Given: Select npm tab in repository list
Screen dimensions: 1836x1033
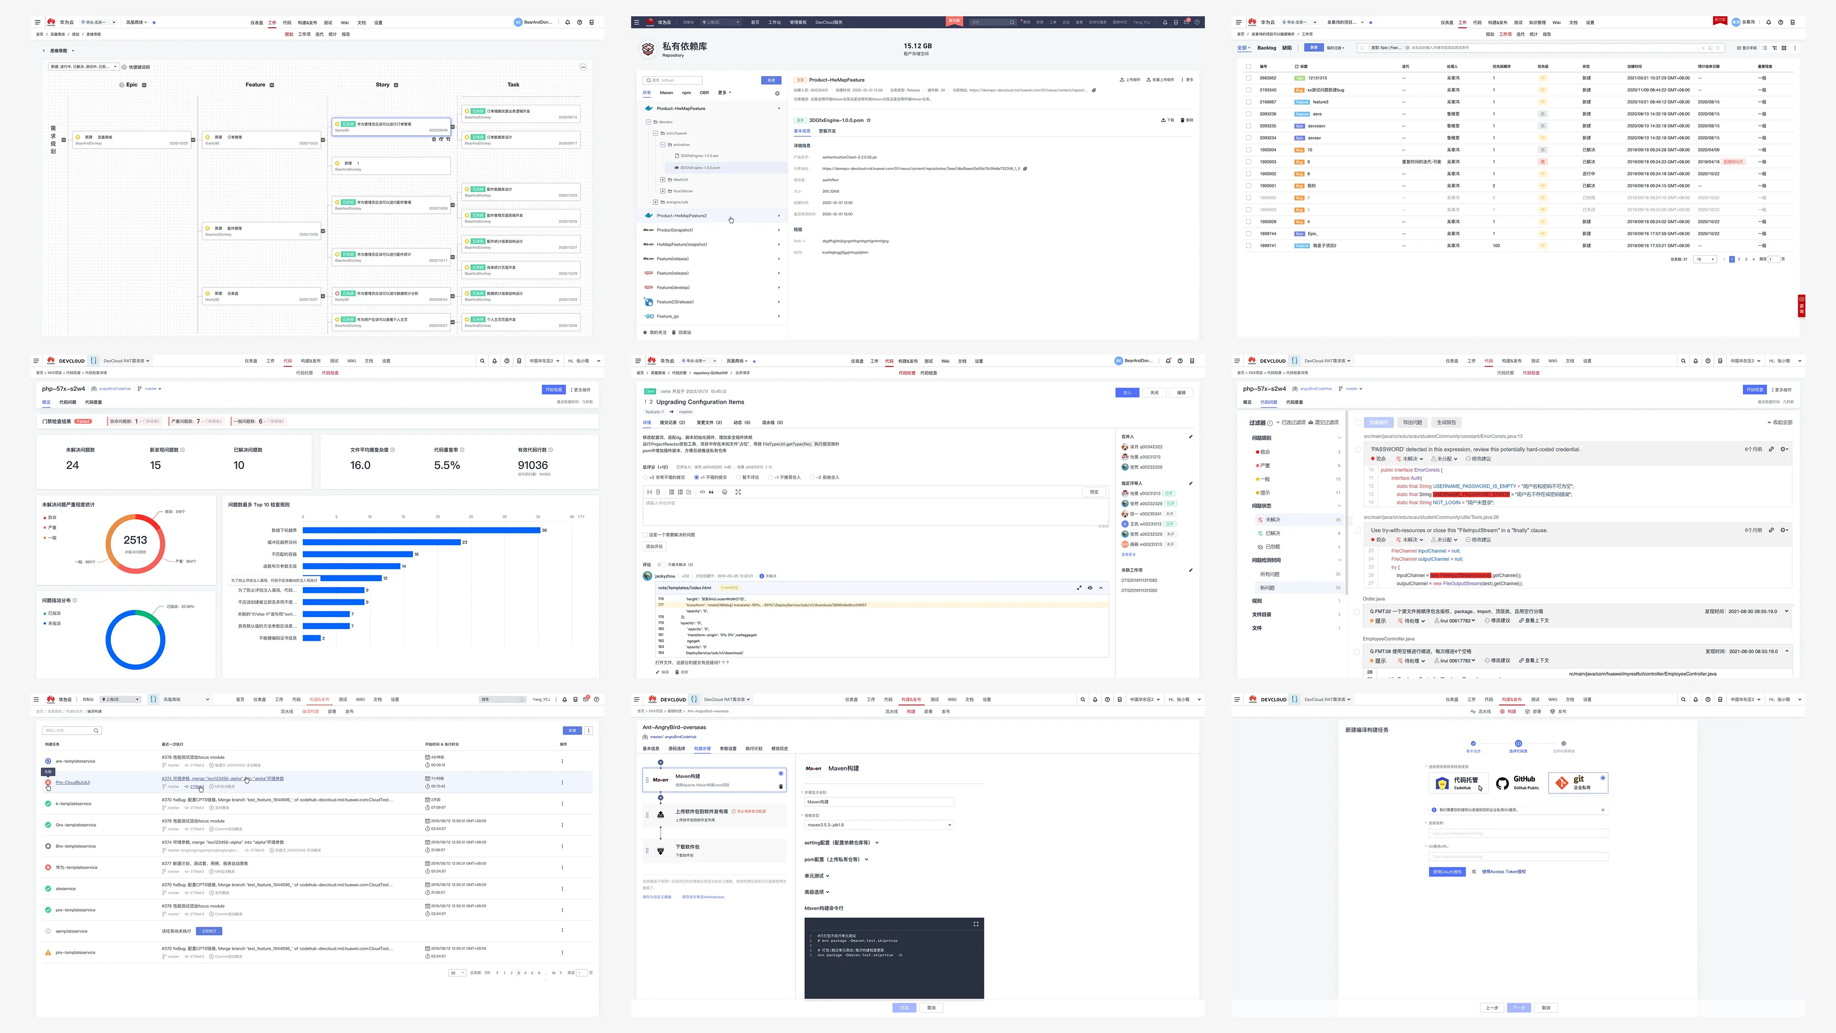Looking at the screenshot, I should click(x=686, y=93).
